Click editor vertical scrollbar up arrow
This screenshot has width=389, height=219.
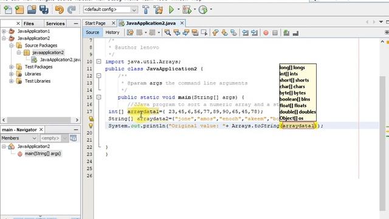pos(382,42)
